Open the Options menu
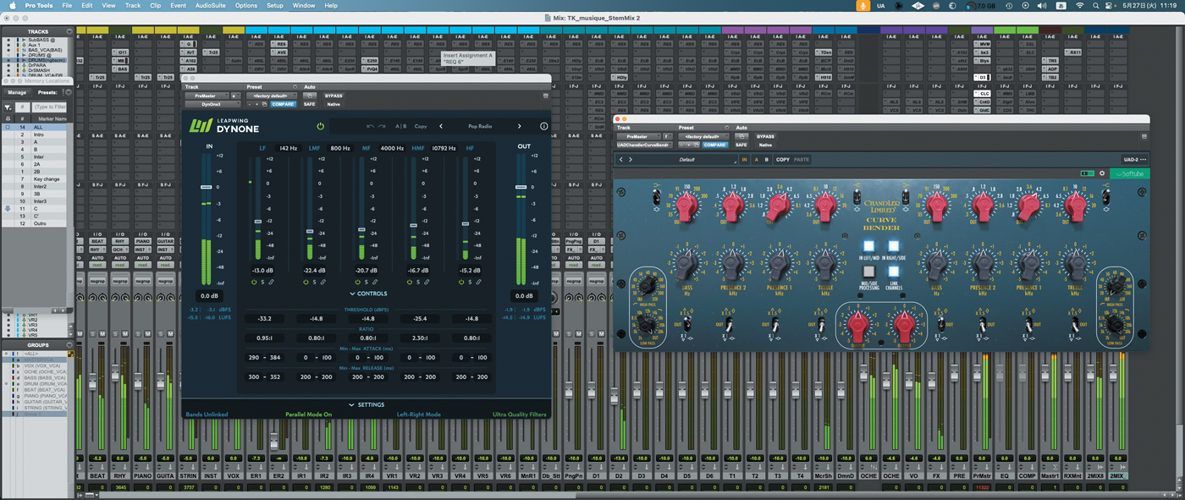This screenshot has height=500, width=1185. (246, 5)
